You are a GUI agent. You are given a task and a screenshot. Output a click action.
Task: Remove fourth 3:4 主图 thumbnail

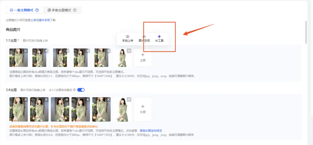88,100
